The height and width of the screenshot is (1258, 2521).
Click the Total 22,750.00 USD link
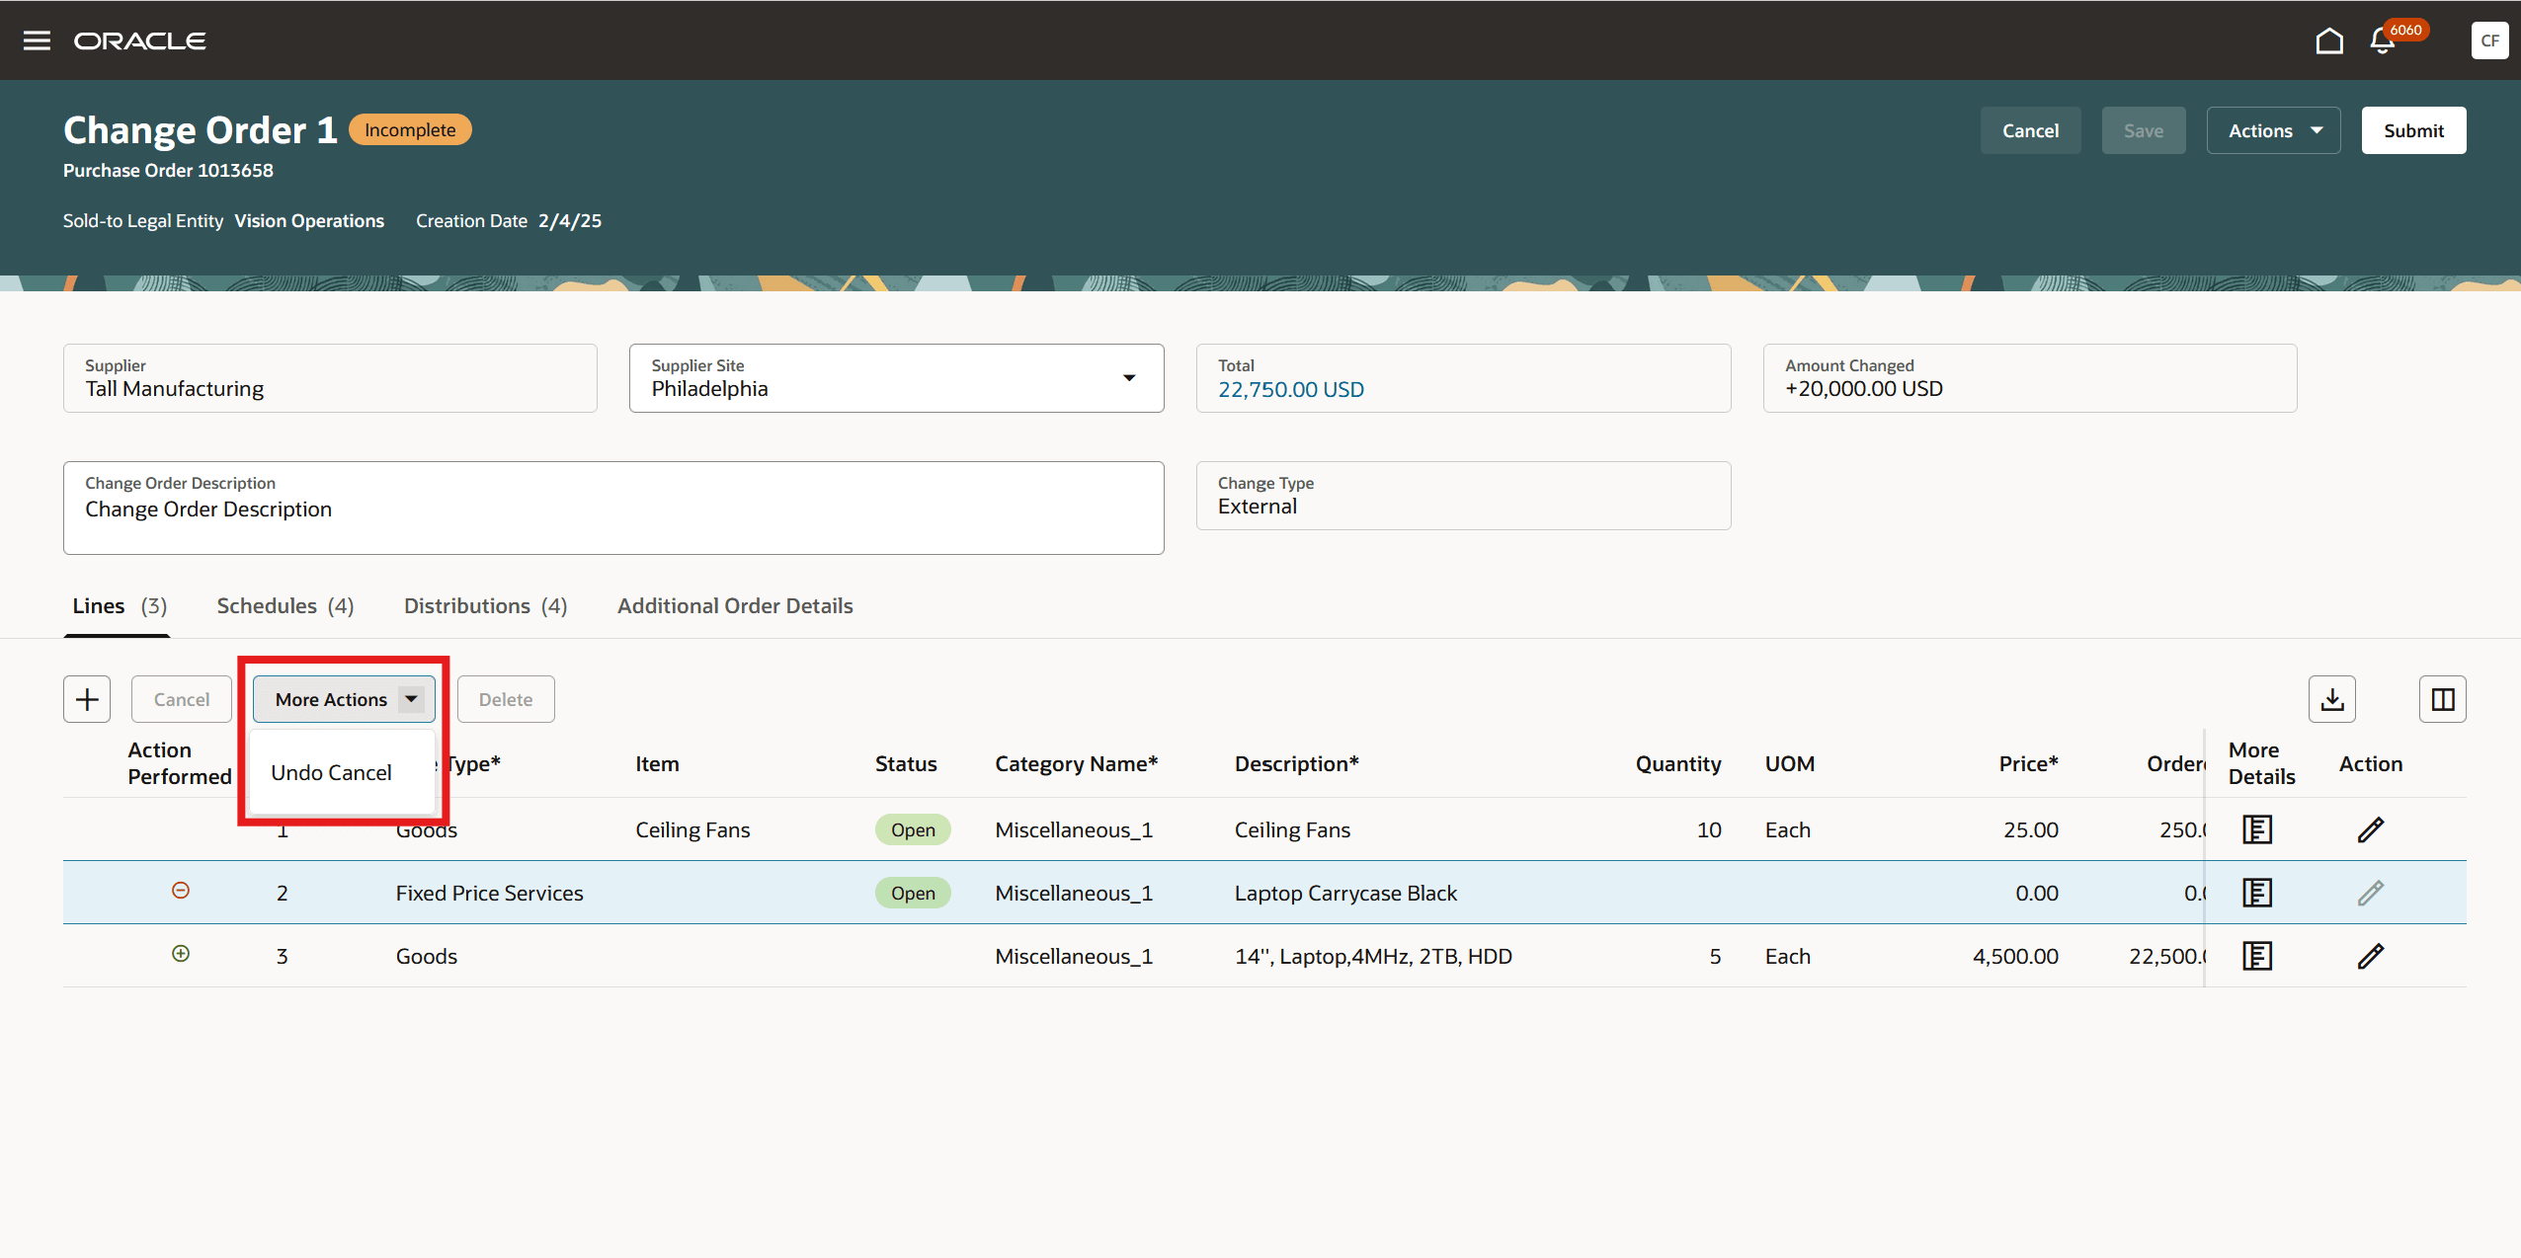(1290, 389)
